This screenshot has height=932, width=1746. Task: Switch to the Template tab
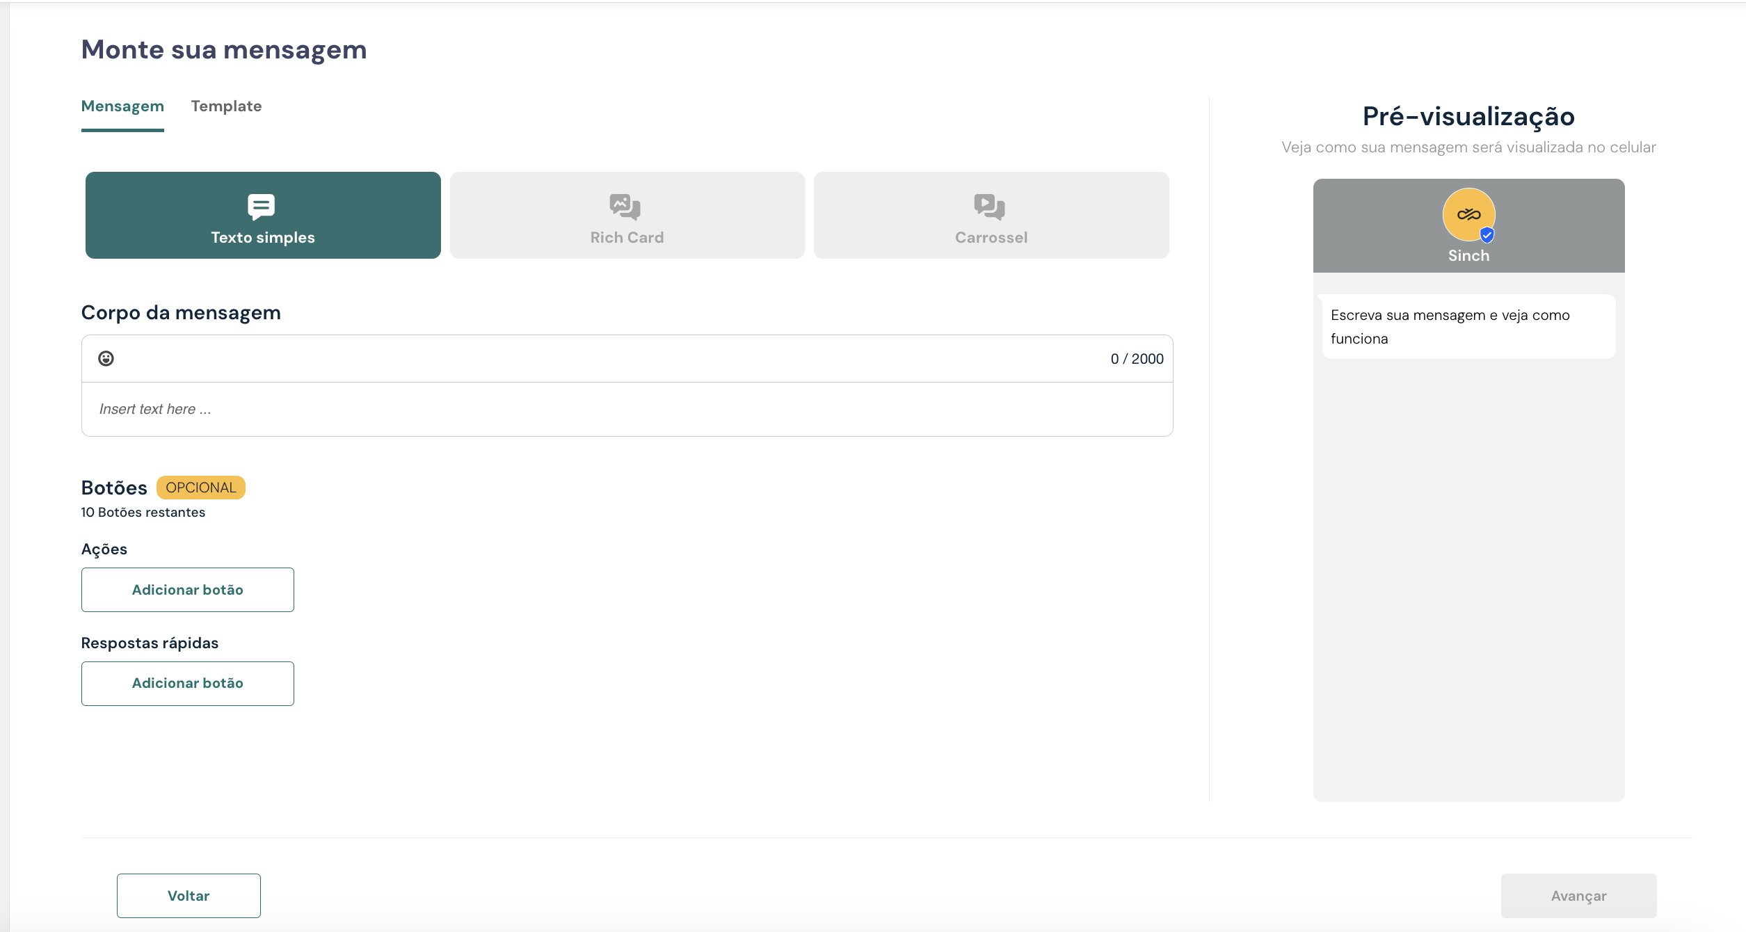(x=226, y=106)
